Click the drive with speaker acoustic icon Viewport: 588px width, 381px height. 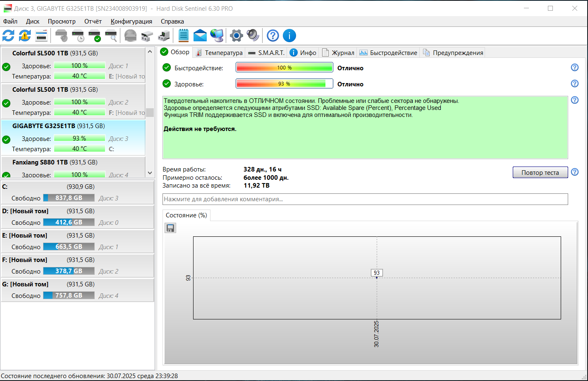click(62, 36)
